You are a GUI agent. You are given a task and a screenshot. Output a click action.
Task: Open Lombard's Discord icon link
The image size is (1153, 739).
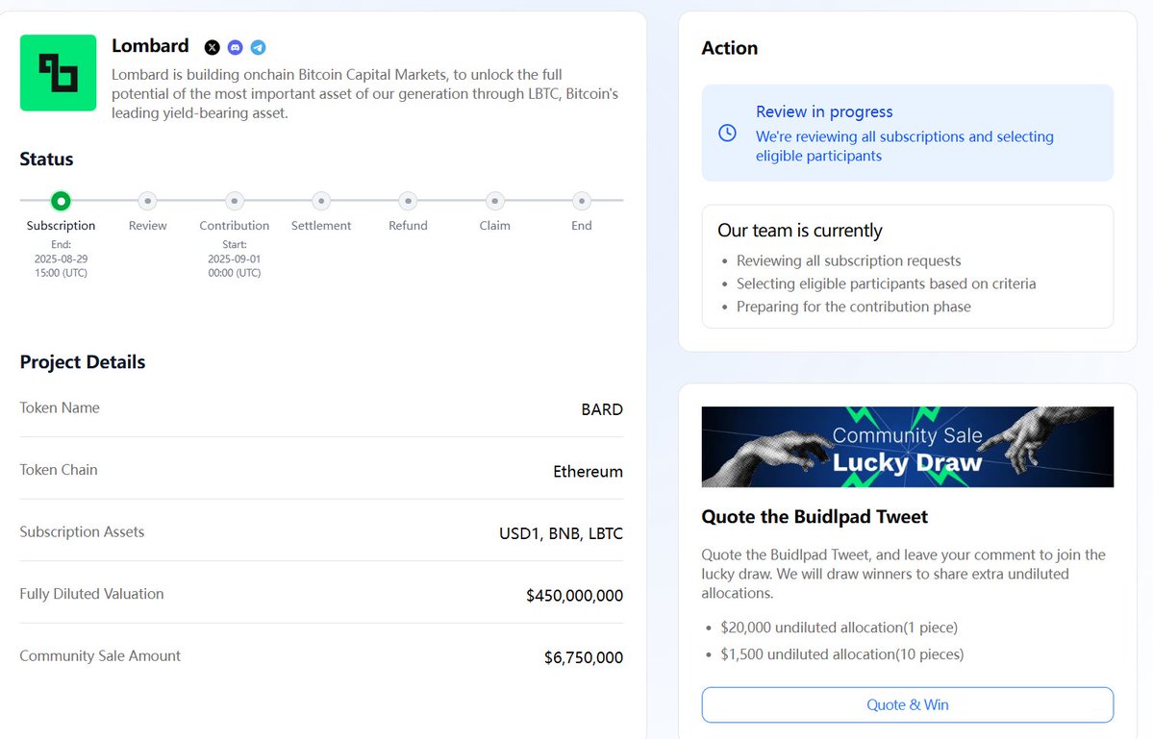coord(236,48)
